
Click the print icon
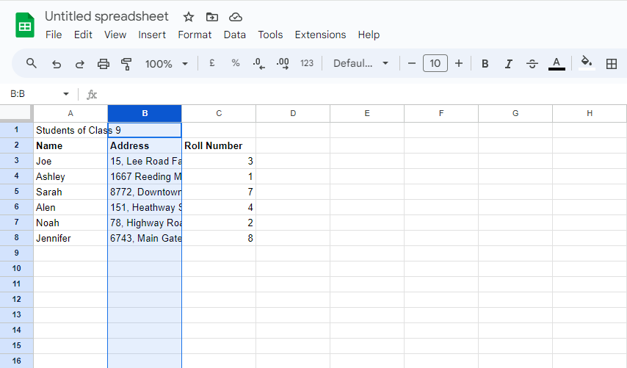pos(104,64)
